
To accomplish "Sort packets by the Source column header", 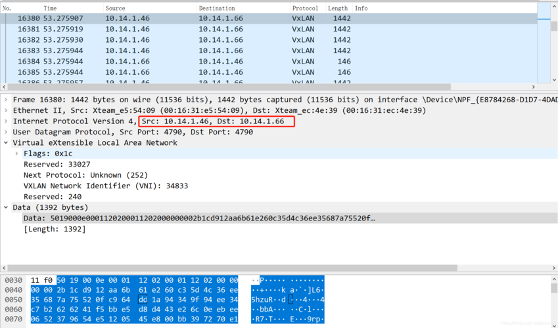I will point(150,8).
